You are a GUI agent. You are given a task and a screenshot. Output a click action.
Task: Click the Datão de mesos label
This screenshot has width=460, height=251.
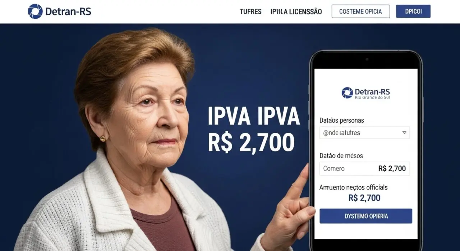(341, 156)
